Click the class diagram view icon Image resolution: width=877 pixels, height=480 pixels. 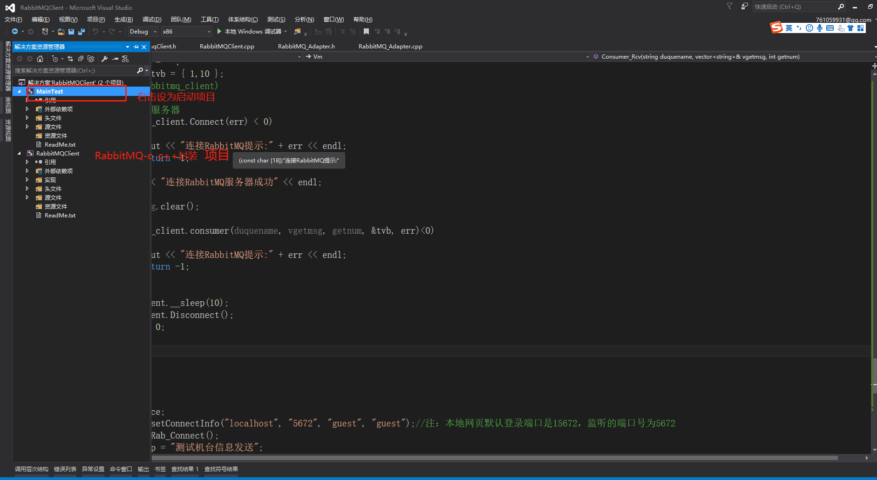click(125, 59)
